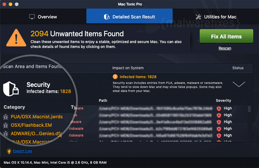This screenshot has width=259, height=168.
Task: Click the monitor icon on Overview tab
Action: pyautogui.click(x=32, y=17)
